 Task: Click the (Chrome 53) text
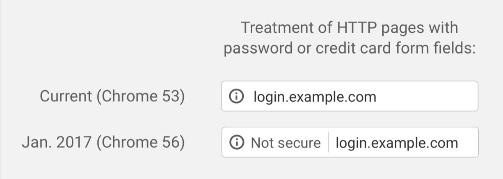[141, 96]
